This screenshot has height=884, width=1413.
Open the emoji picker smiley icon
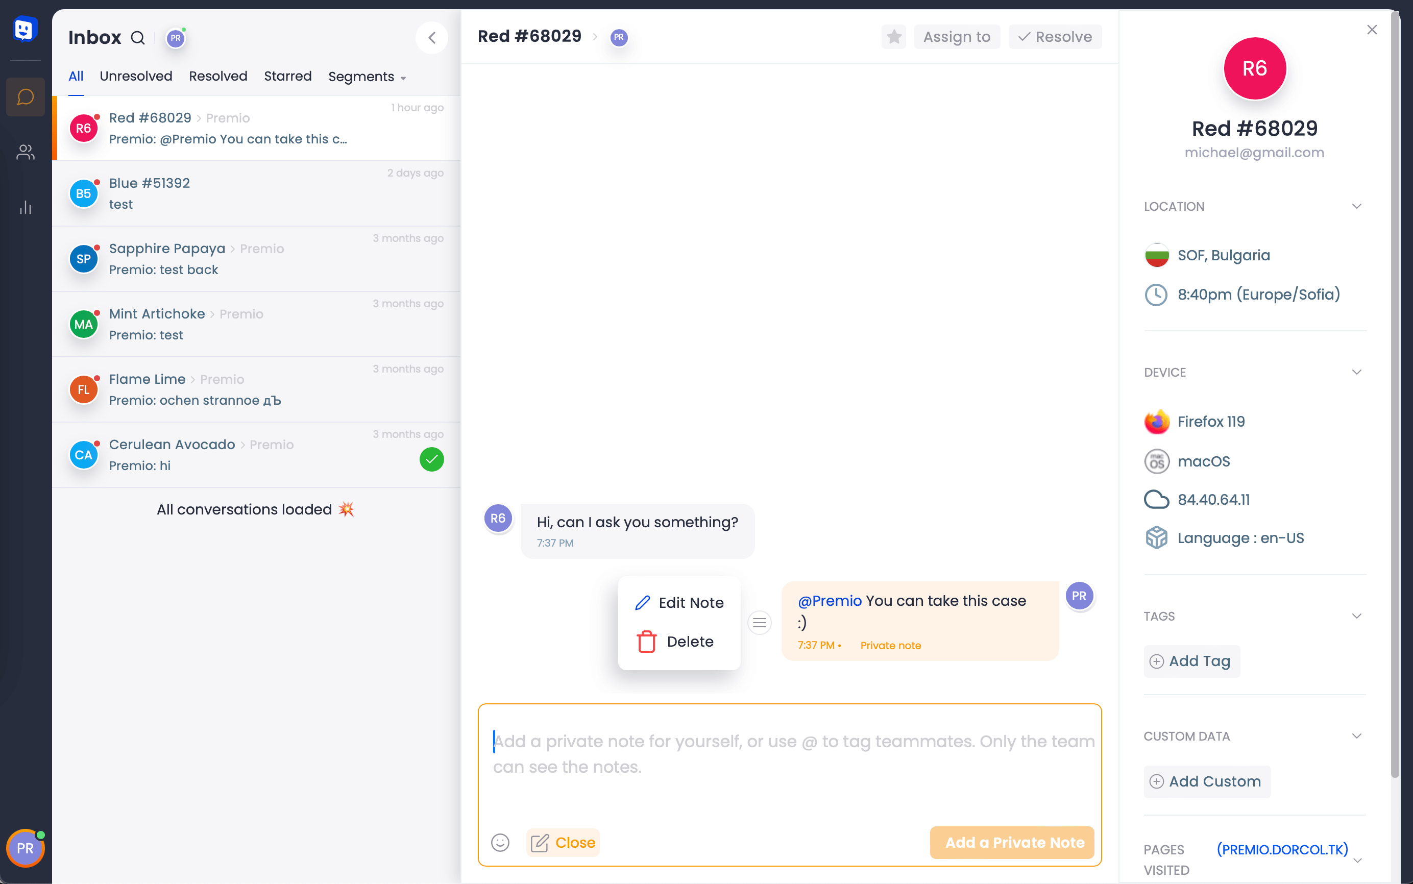[500, 843]
